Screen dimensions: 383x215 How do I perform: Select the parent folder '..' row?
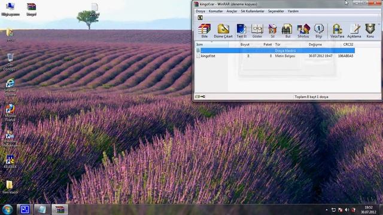pos(275,50)
